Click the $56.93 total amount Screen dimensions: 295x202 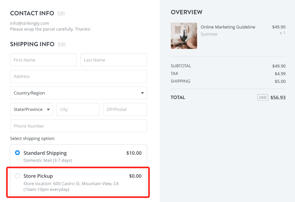pos(278,97)
